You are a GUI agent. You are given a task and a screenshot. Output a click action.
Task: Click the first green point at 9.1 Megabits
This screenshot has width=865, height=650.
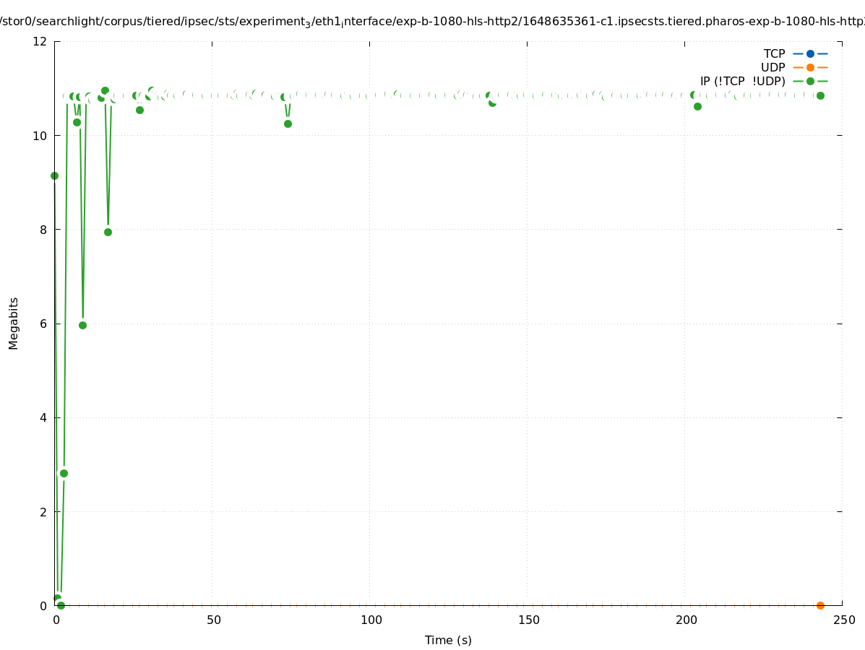(x=54, y=175)
